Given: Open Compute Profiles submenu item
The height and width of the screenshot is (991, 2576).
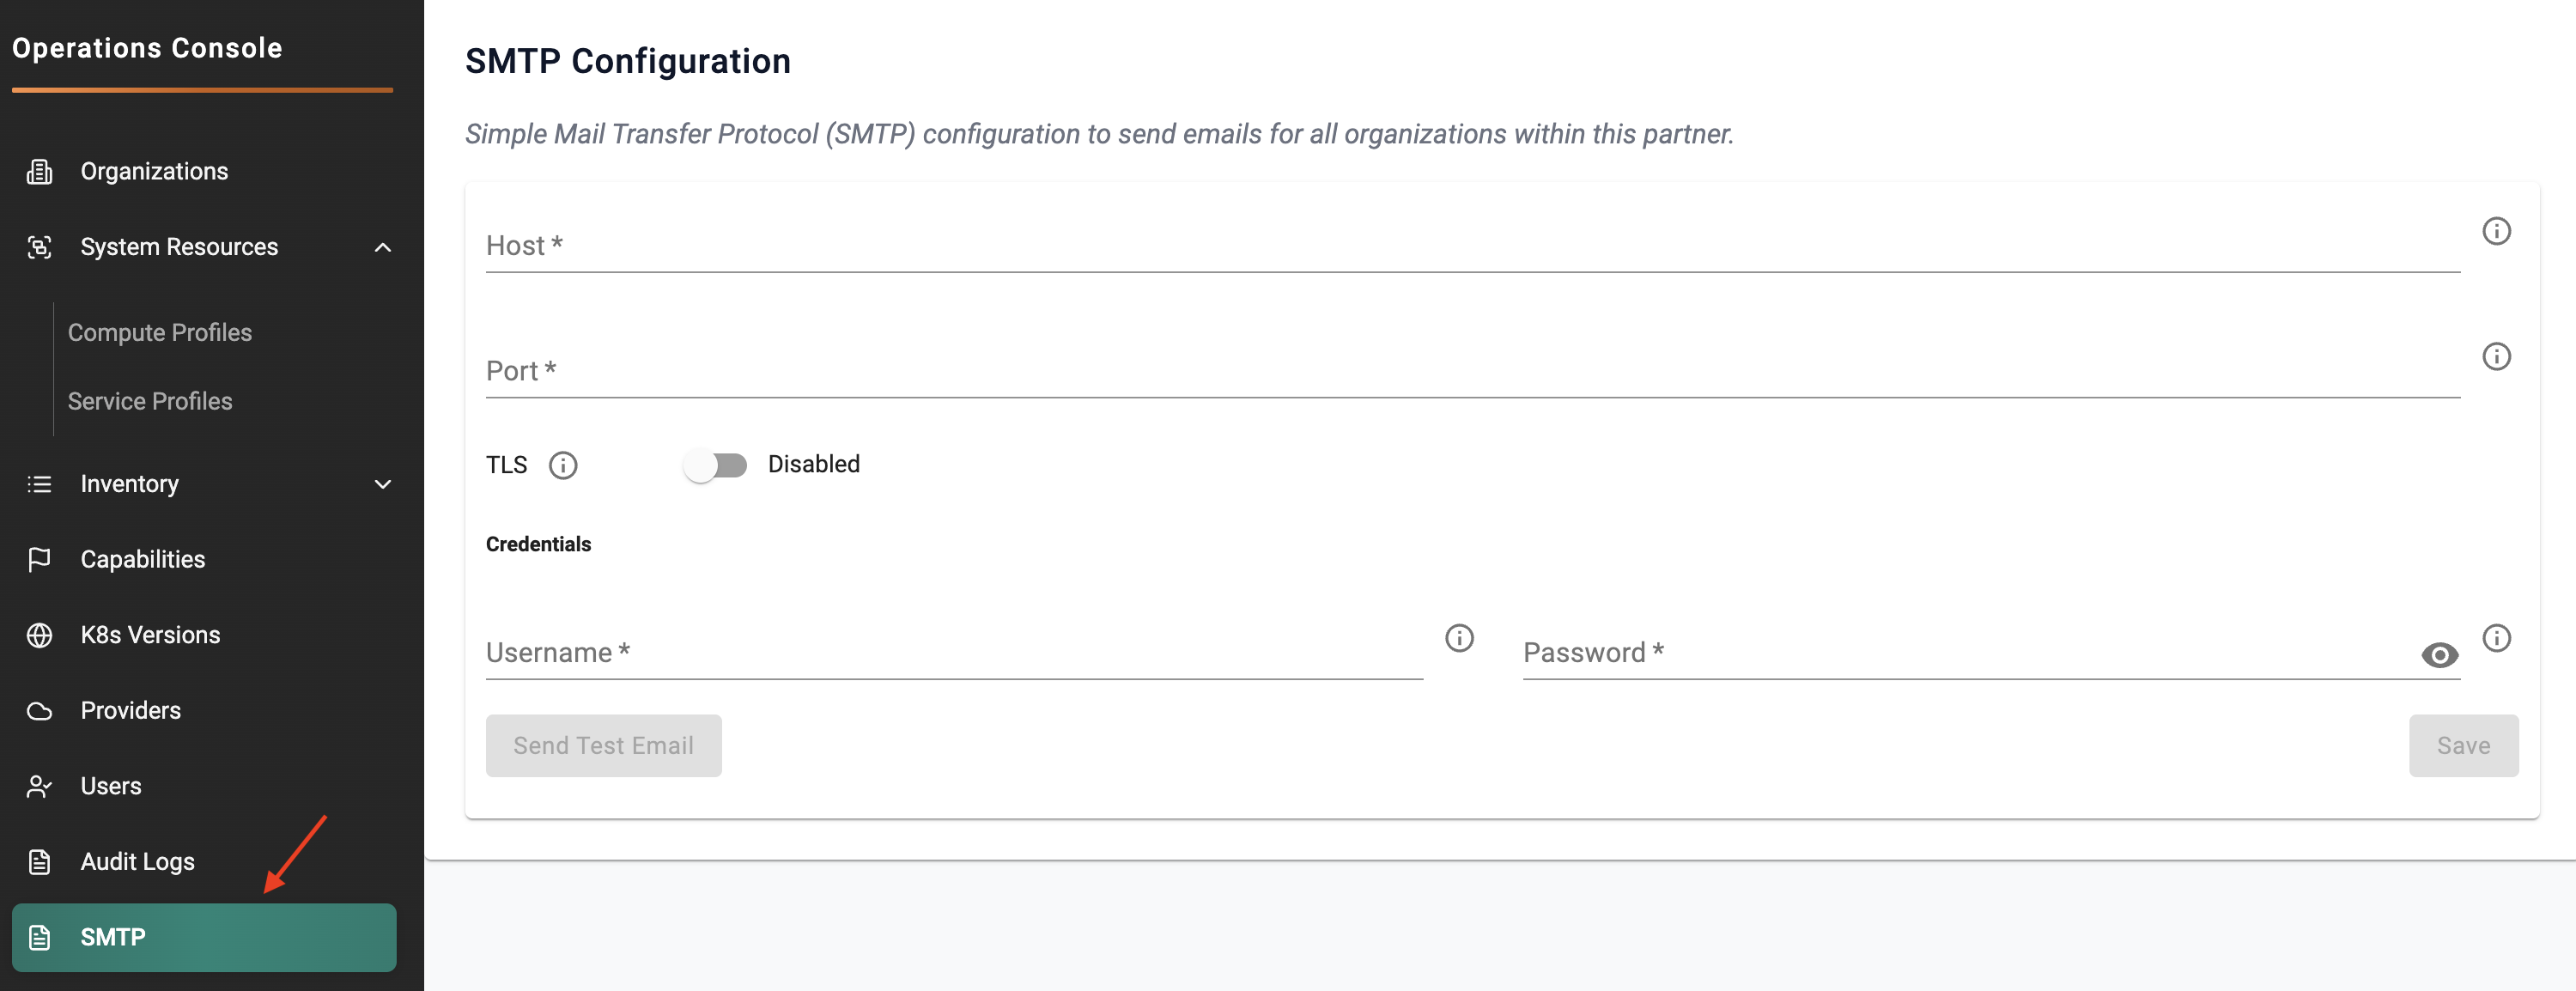Looking at the screenshot, I should (160, 332).
